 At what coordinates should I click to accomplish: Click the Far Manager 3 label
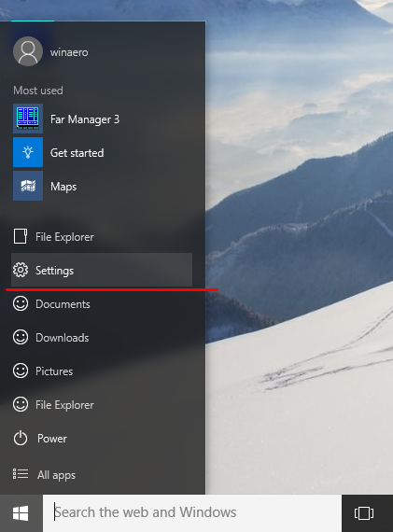tap(85, 119)
